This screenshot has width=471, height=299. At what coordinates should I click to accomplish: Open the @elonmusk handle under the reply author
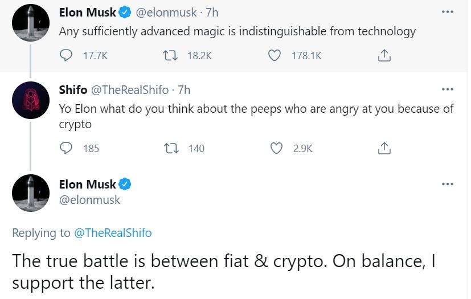tap(89, 199)
